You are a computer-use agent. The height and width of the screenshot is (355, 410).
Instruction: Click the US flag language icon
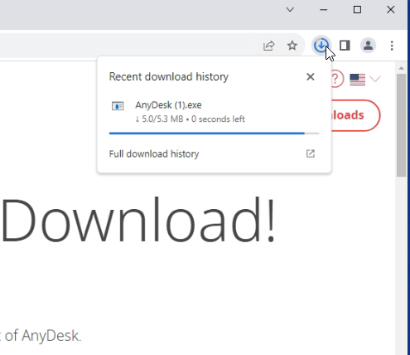pyautogui.click(x=357, y=80)
